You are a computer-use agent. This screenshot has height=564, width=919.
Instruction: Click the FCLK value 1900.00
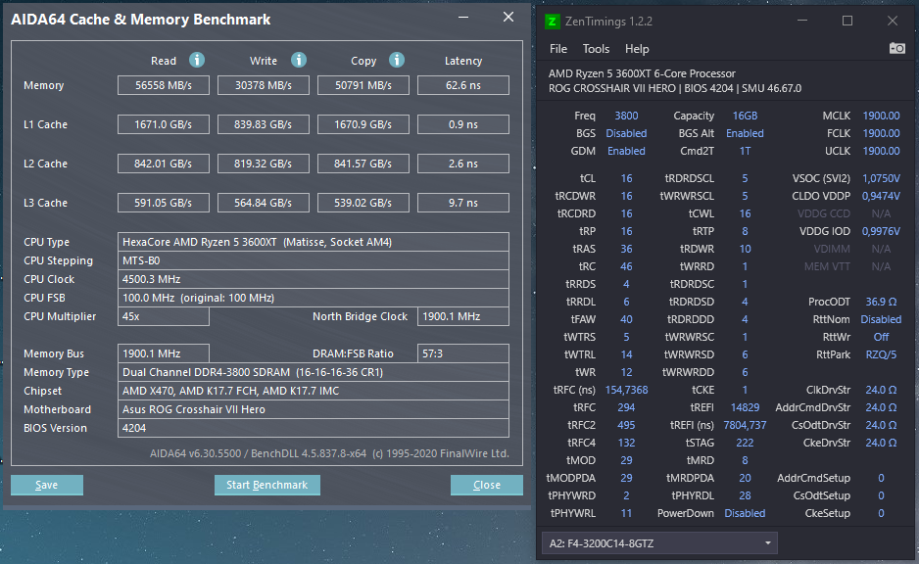click(x=881, y=133)
